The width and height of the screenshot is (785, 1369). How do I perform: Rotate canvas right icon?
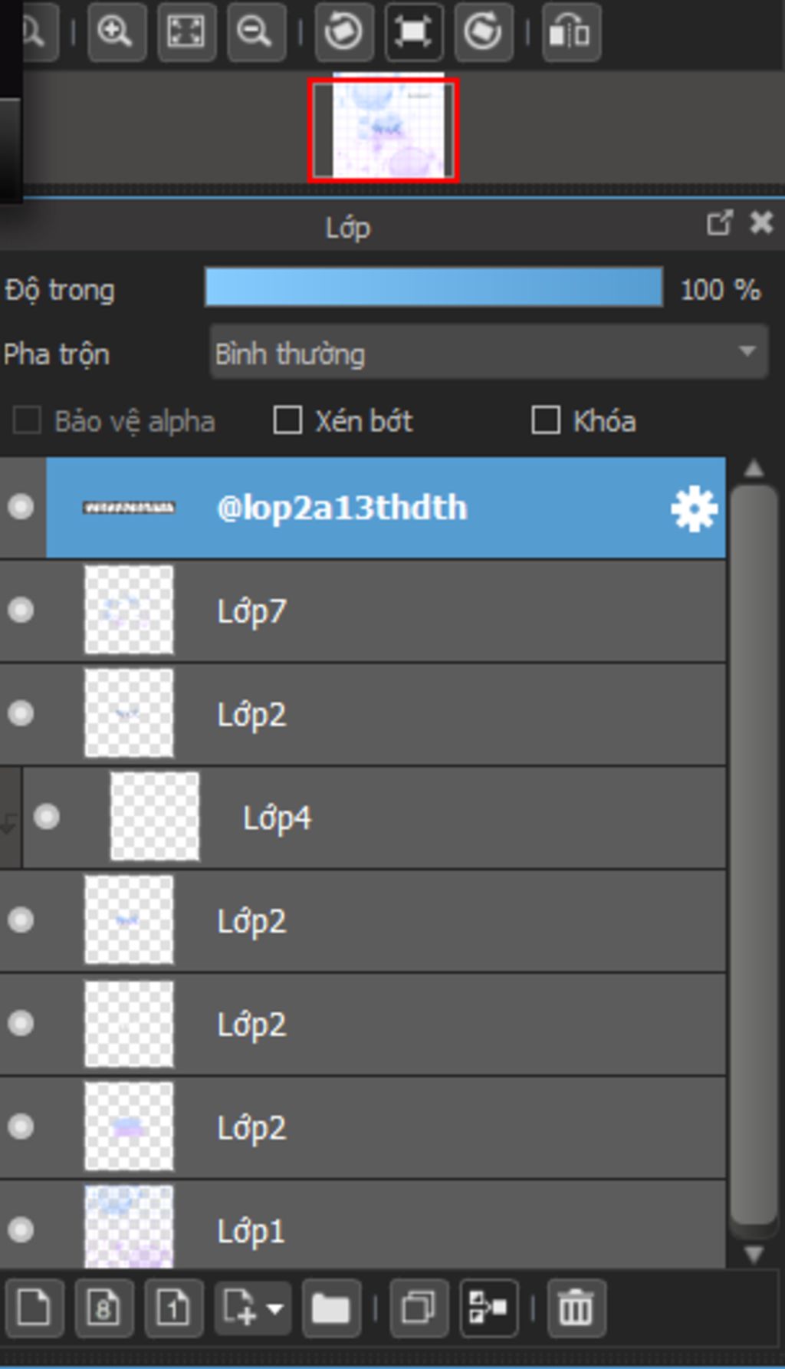coord(484,32)
